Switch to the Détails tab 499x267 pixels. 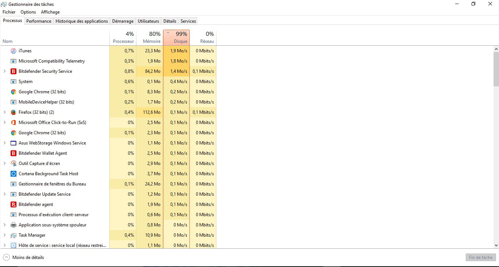click(x=170, y=21)
